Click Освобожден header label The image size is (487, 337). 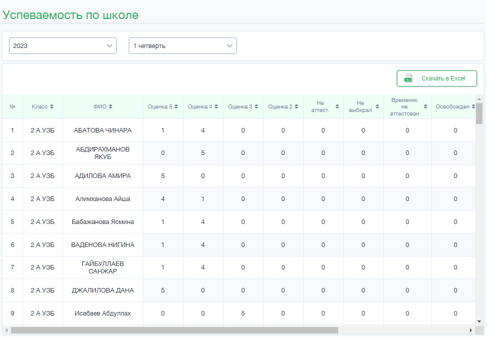click(x=452, y=106)
